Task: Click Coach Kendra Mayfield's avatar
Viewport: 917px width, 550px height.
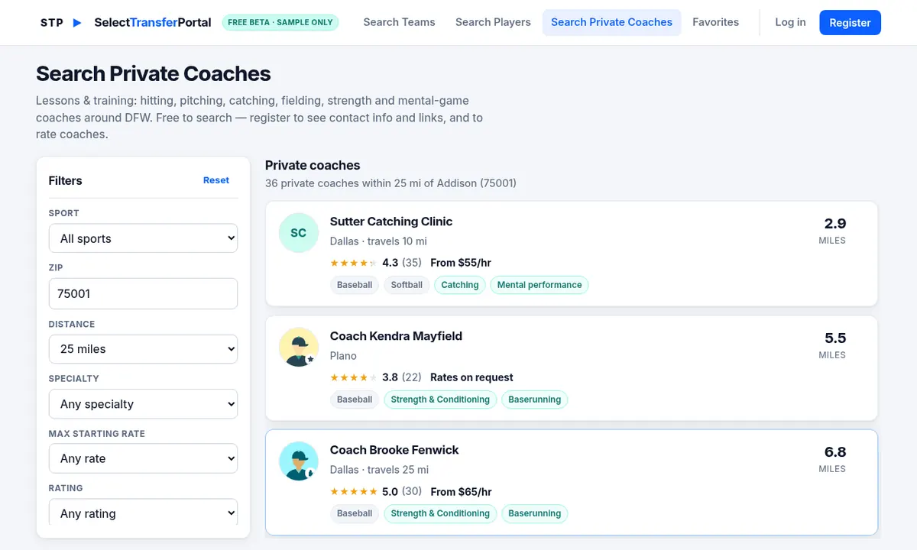Action: (298, 348)
